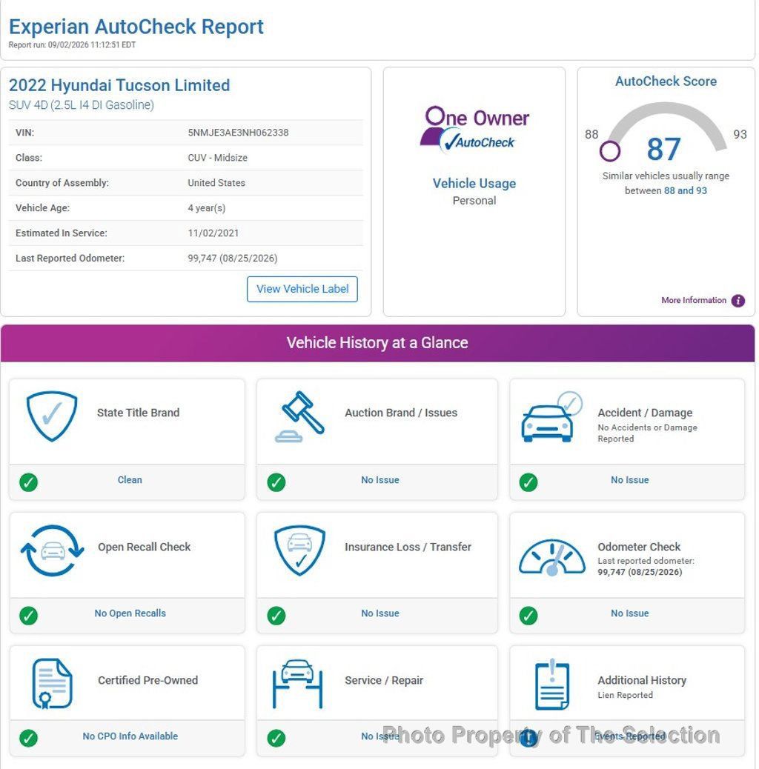This screenshot has height=769, width=759.
Task: Open No Issue link under Service / Repair
Action: point(380,736)
